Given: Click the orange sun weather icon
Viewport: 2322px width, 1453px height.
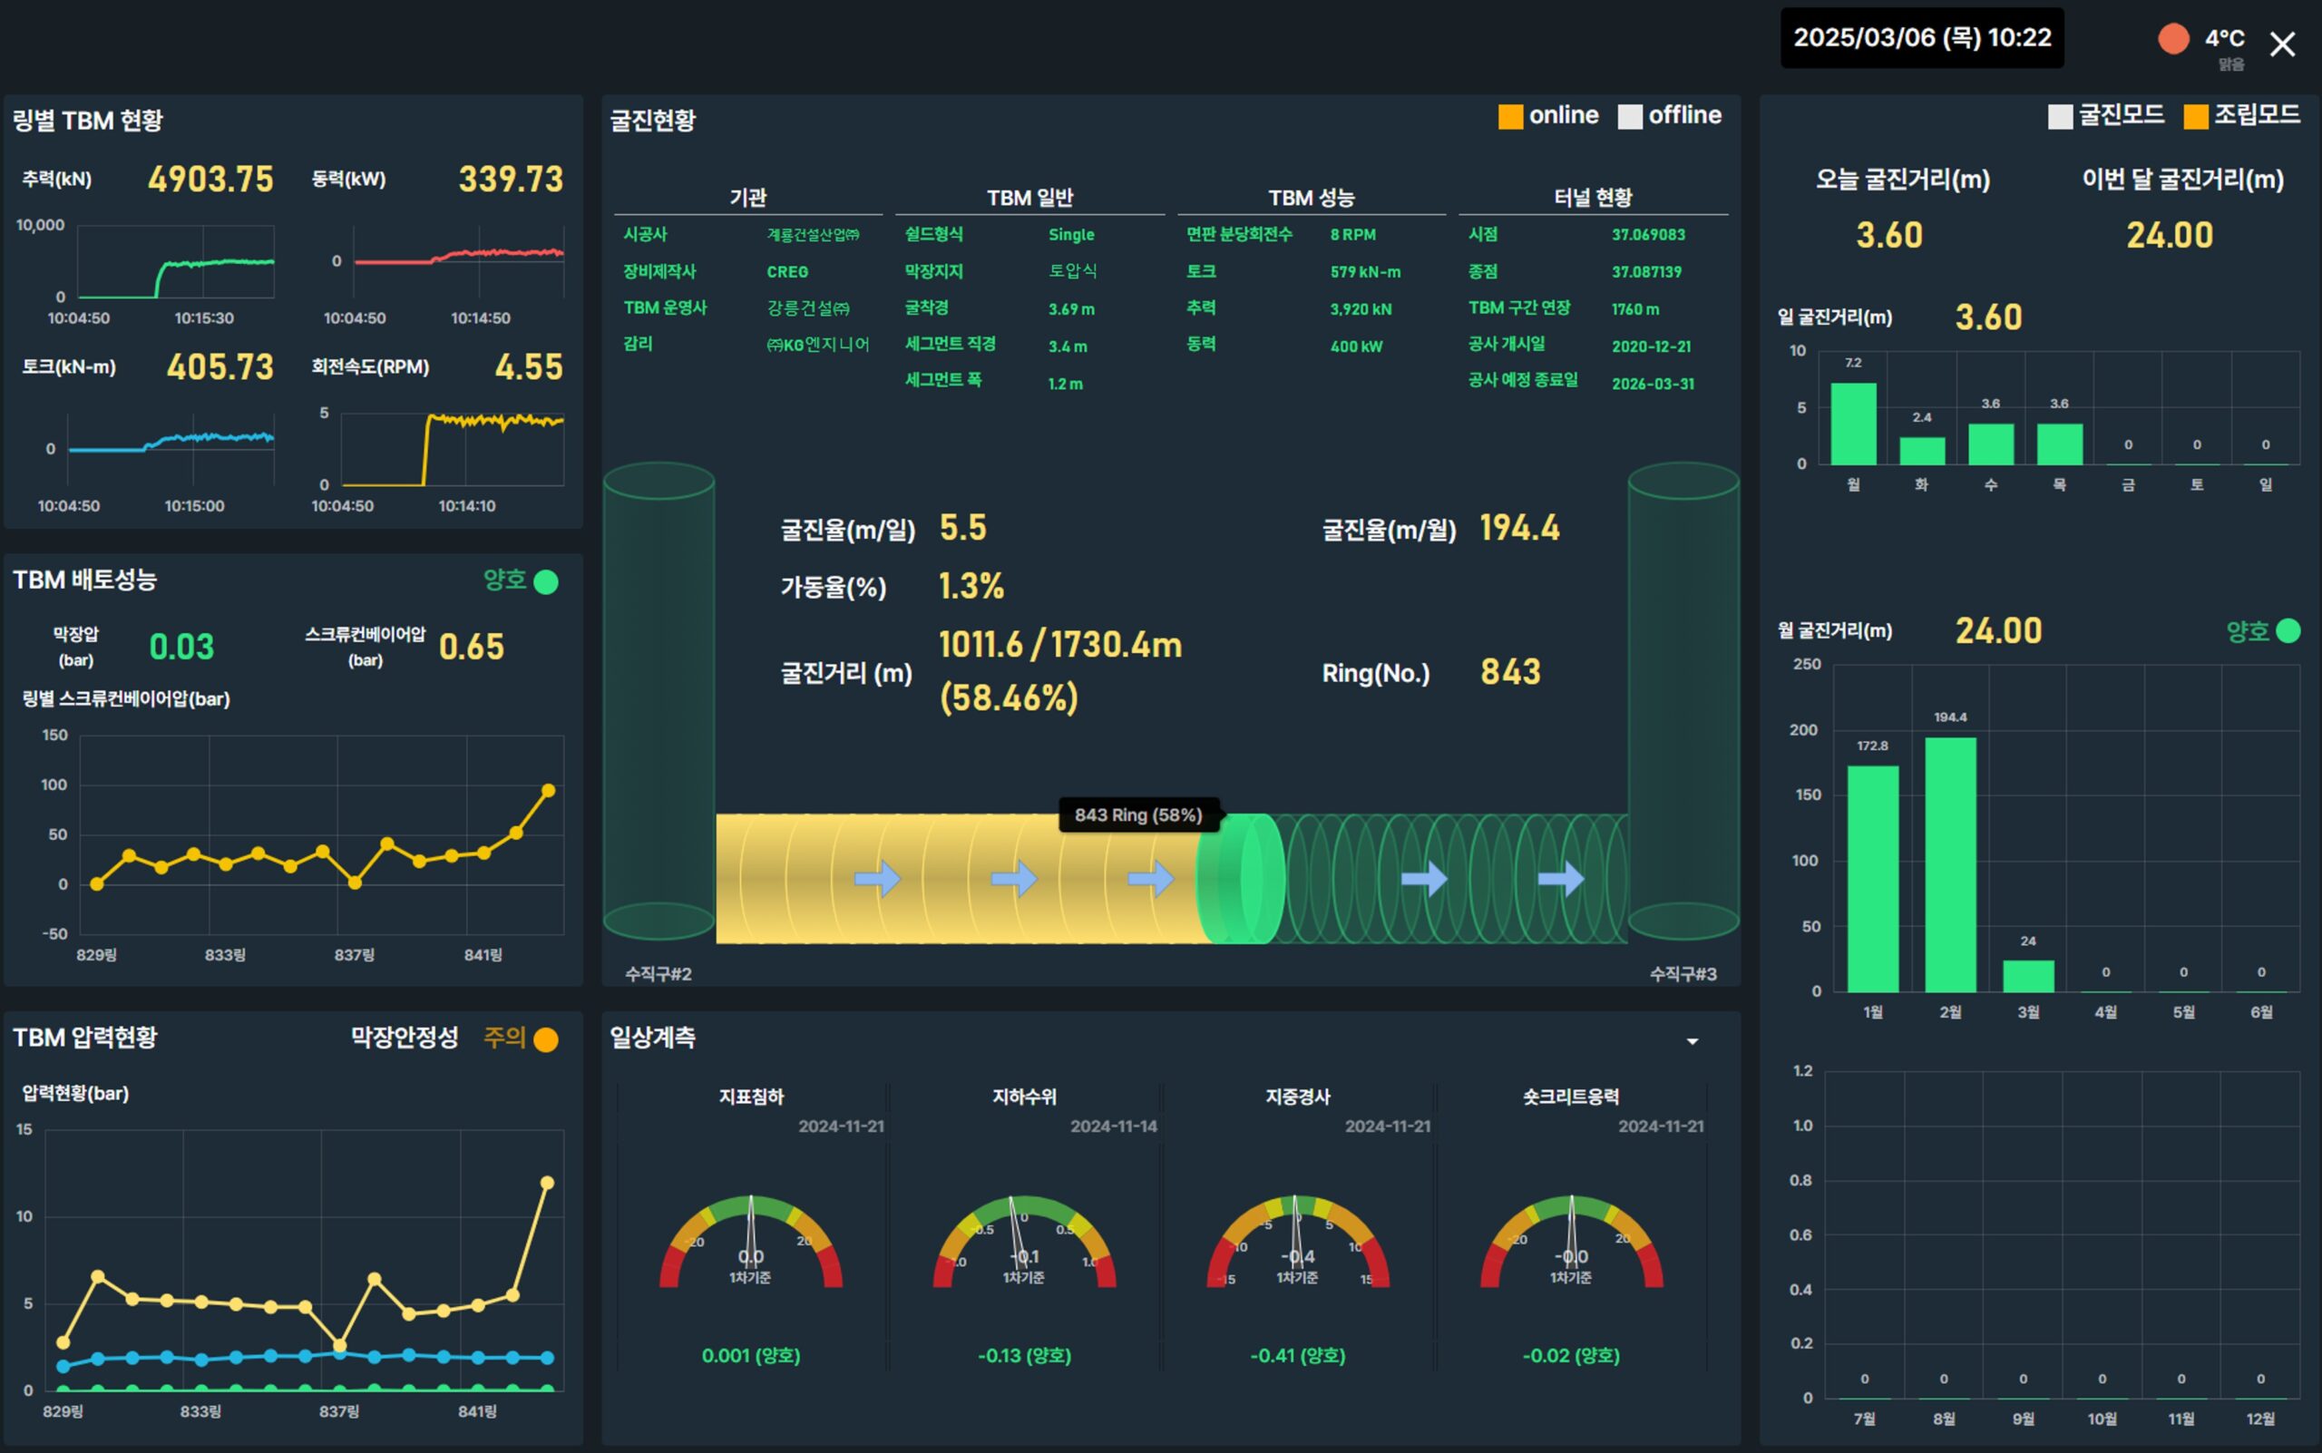Looking at the screenshot, I should (x=2173, y=38).
